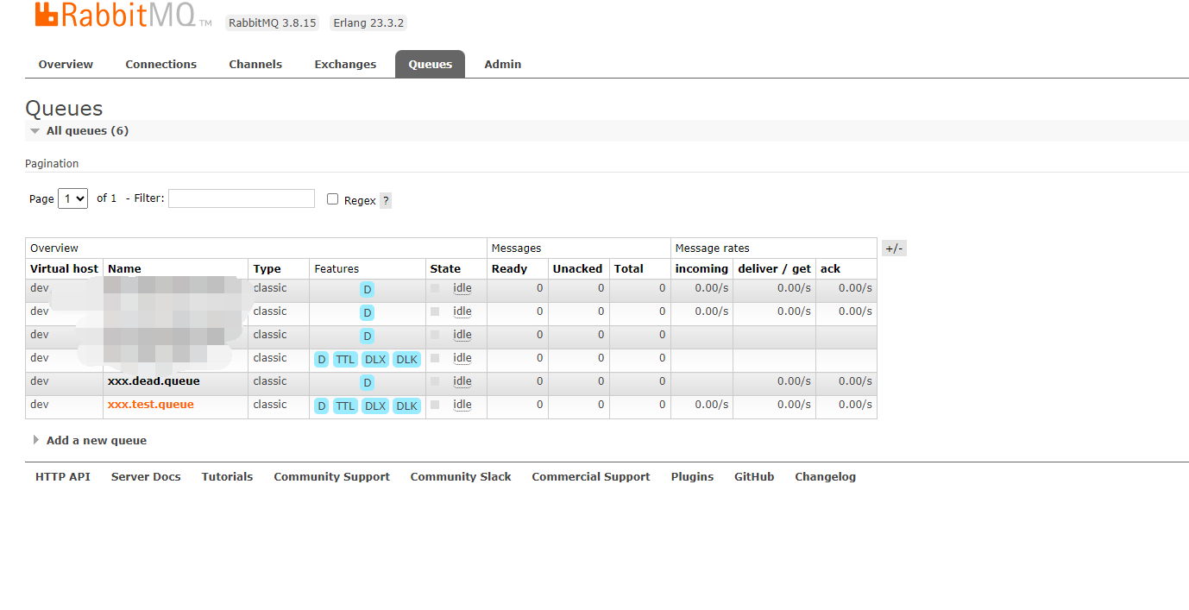Click the TTL badge in the row above xxx.dead.queue
1189x610 pixels.
[345, 359]
